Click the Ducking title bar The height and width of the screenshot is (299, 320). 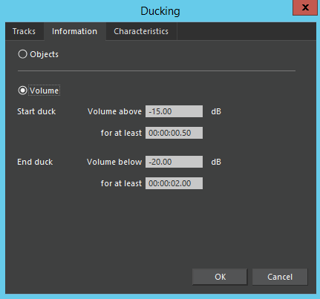pyautogui.click(x=160, y=11)
